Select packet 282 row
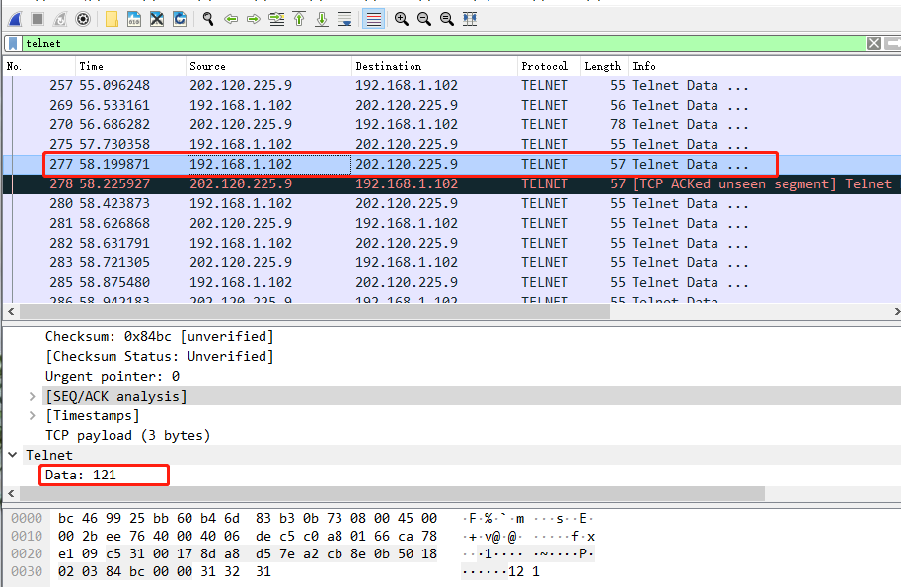 (452, 243)
